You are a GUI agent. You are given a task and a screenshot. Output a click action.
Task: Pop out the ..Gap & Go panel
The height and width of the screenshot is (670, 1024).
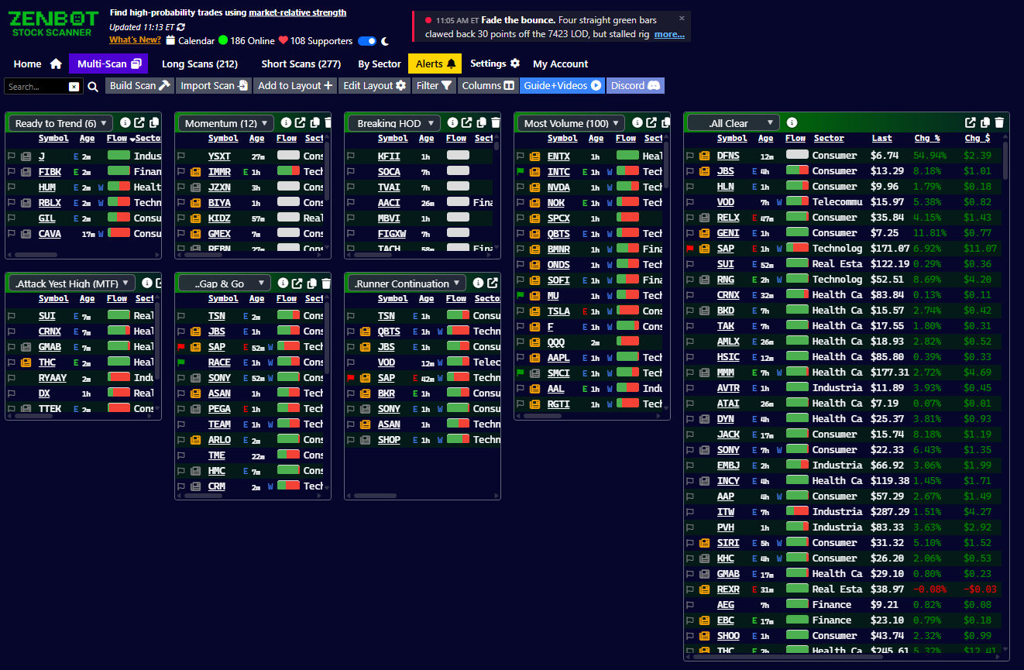click(x=297, y=283)
